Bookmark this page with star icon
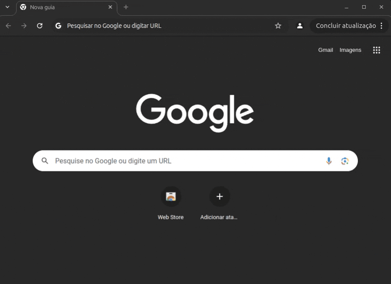The height and width of the screenshot is (284, 391). [x=278, y=26]
